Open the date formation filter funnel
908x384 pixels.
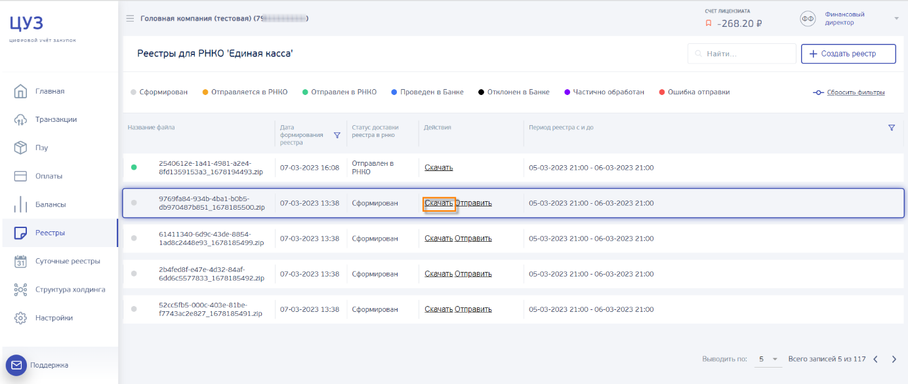[x=337, y=135]
